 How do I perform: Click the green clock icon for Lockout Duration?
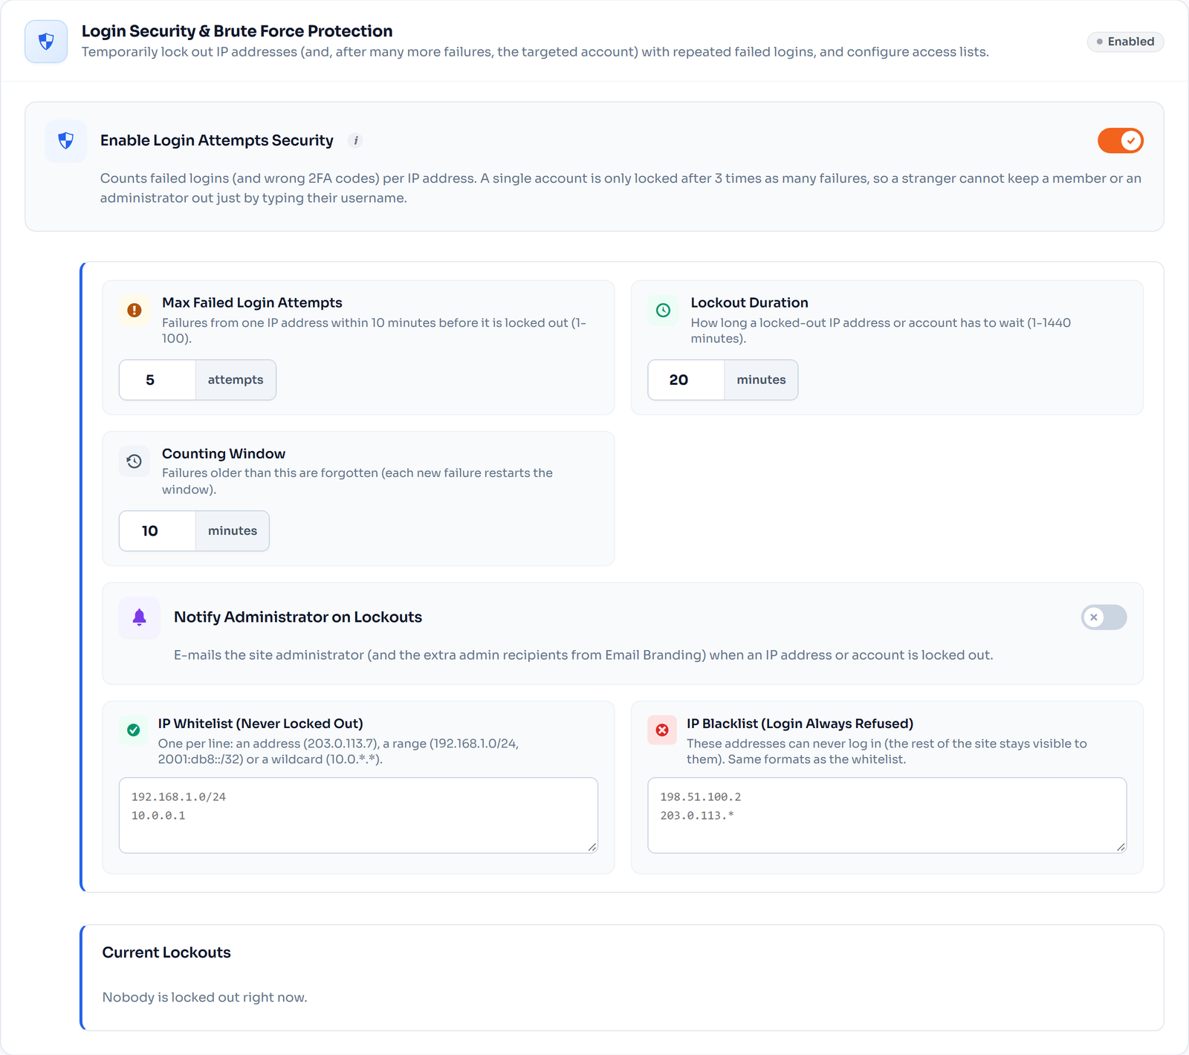[663, 310]
